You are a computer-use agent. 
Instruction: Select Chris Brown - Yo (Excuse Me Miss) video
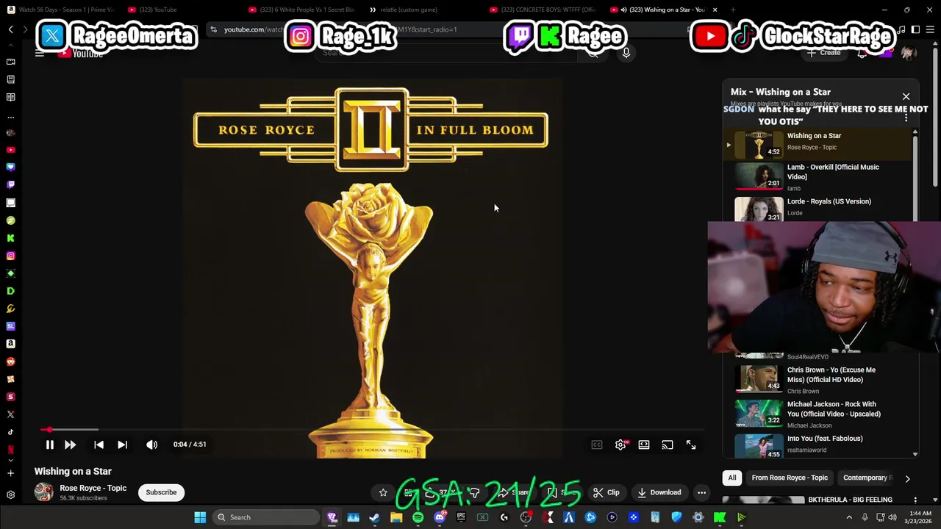pos(816,380)
